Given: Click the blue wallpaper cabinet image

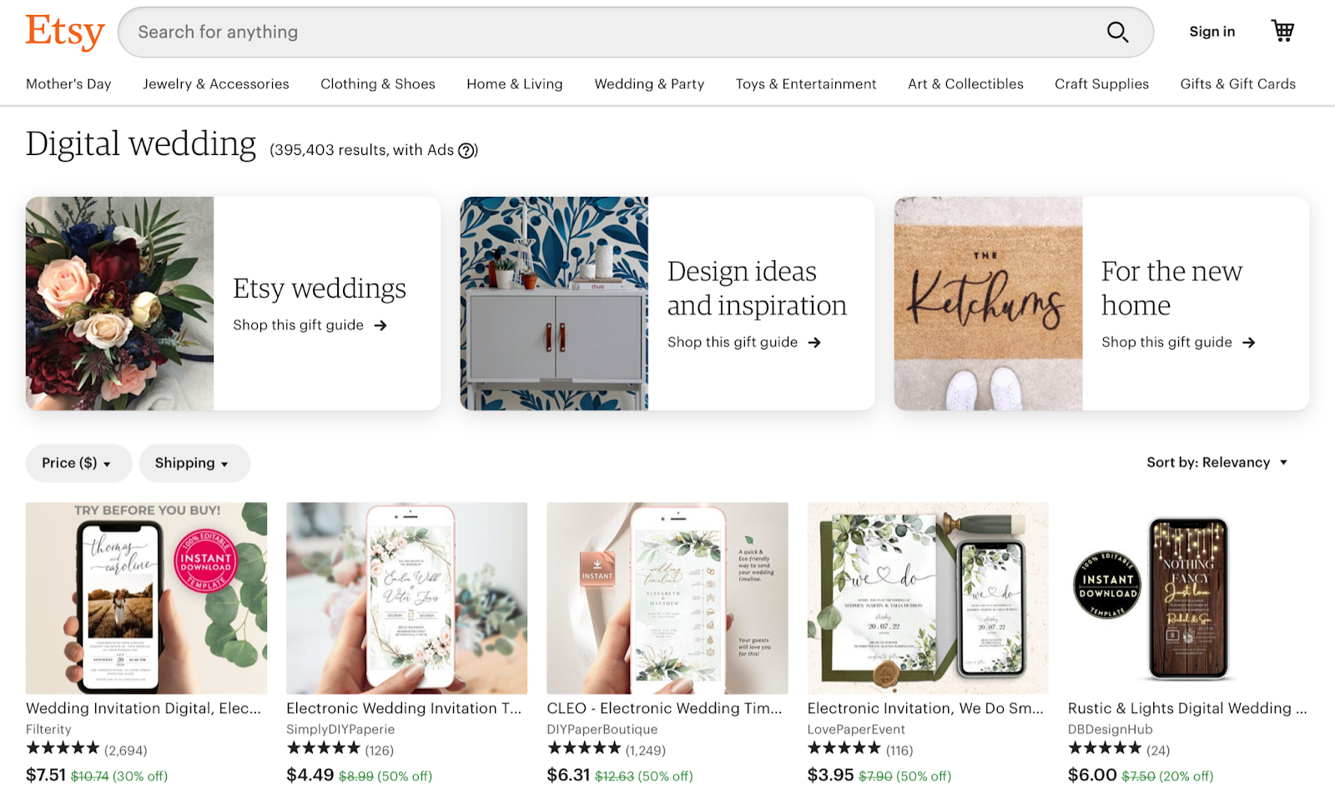Looking at the screenshot, I should (554, 304).
